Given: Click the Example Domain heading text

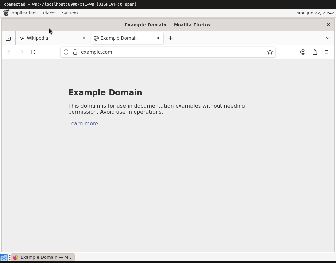Looking at the screenshot, I should click(105, 92).
